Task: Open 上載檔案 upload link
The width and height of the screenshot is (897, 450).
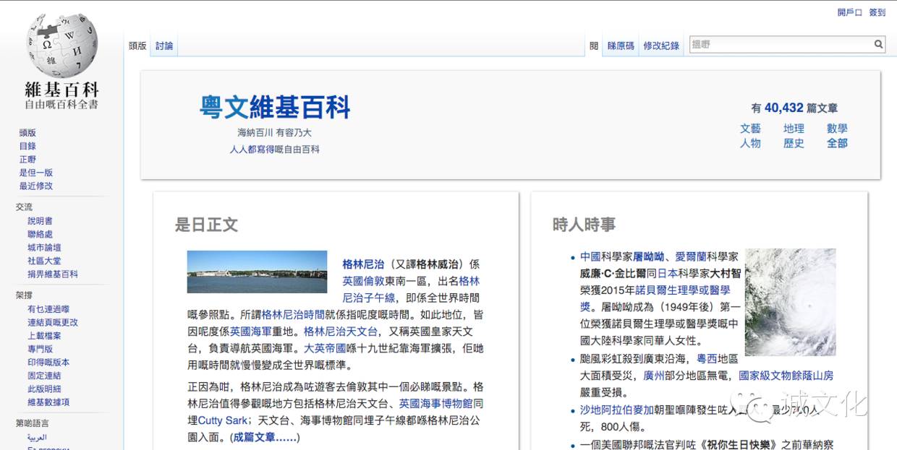Action: point(44,336)
